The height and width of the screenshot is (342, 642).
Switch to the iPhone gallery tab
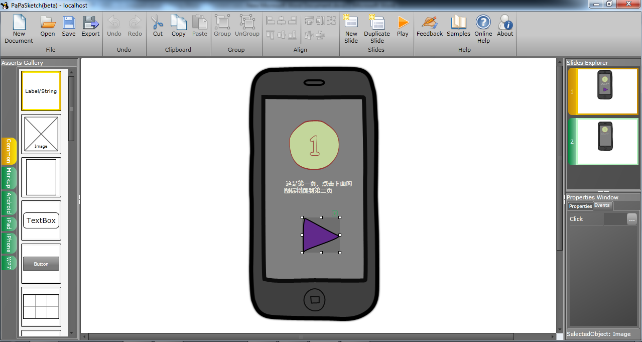tap(9, 243)
